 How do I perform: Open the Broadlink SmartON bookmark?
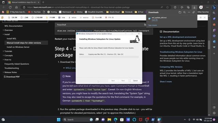(x=94, y=12)
